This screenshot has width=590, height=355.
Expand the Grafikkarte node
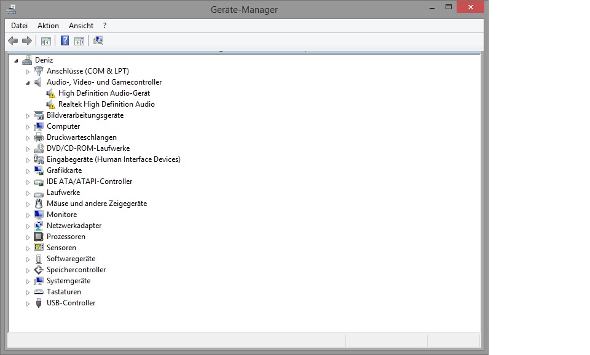(28, 171)
